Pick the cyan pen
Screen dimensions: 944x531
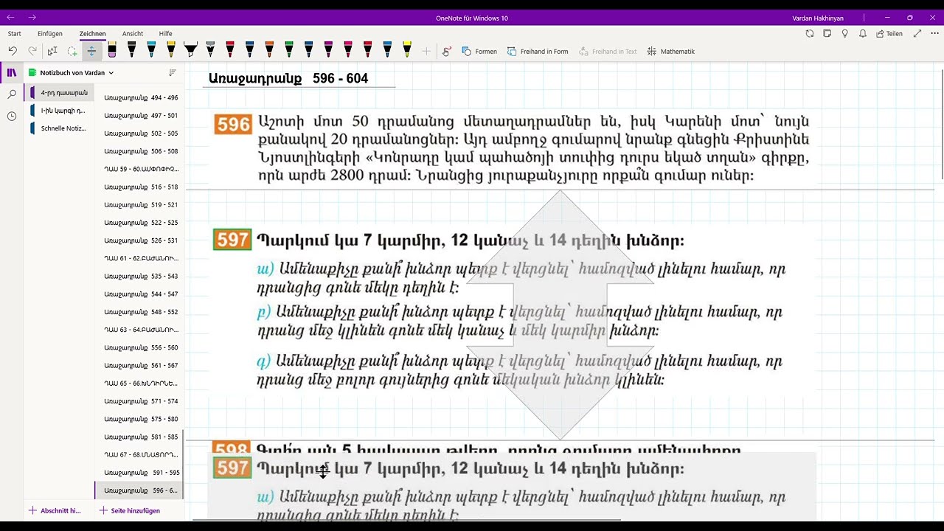coord(151,49)
